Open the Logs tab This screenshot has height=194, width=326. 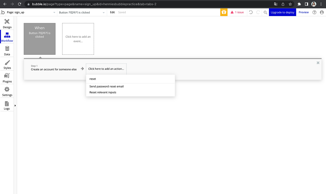pyautogui.click(x=7, y=105)
